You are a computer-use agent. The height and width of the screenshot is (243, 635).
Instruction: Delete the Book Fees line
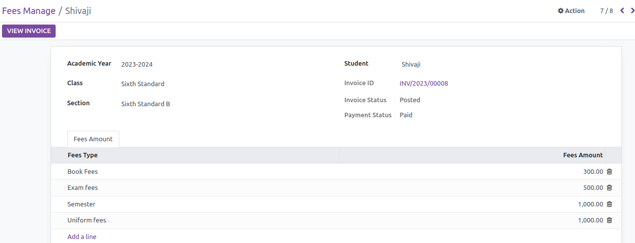pyautogui.click(x=609, y=171)
